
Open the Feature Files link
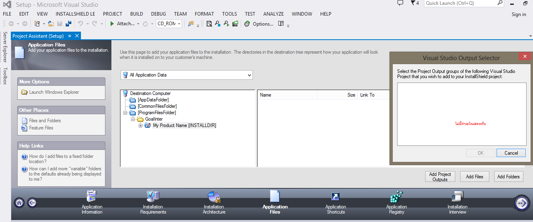point(41,128)
